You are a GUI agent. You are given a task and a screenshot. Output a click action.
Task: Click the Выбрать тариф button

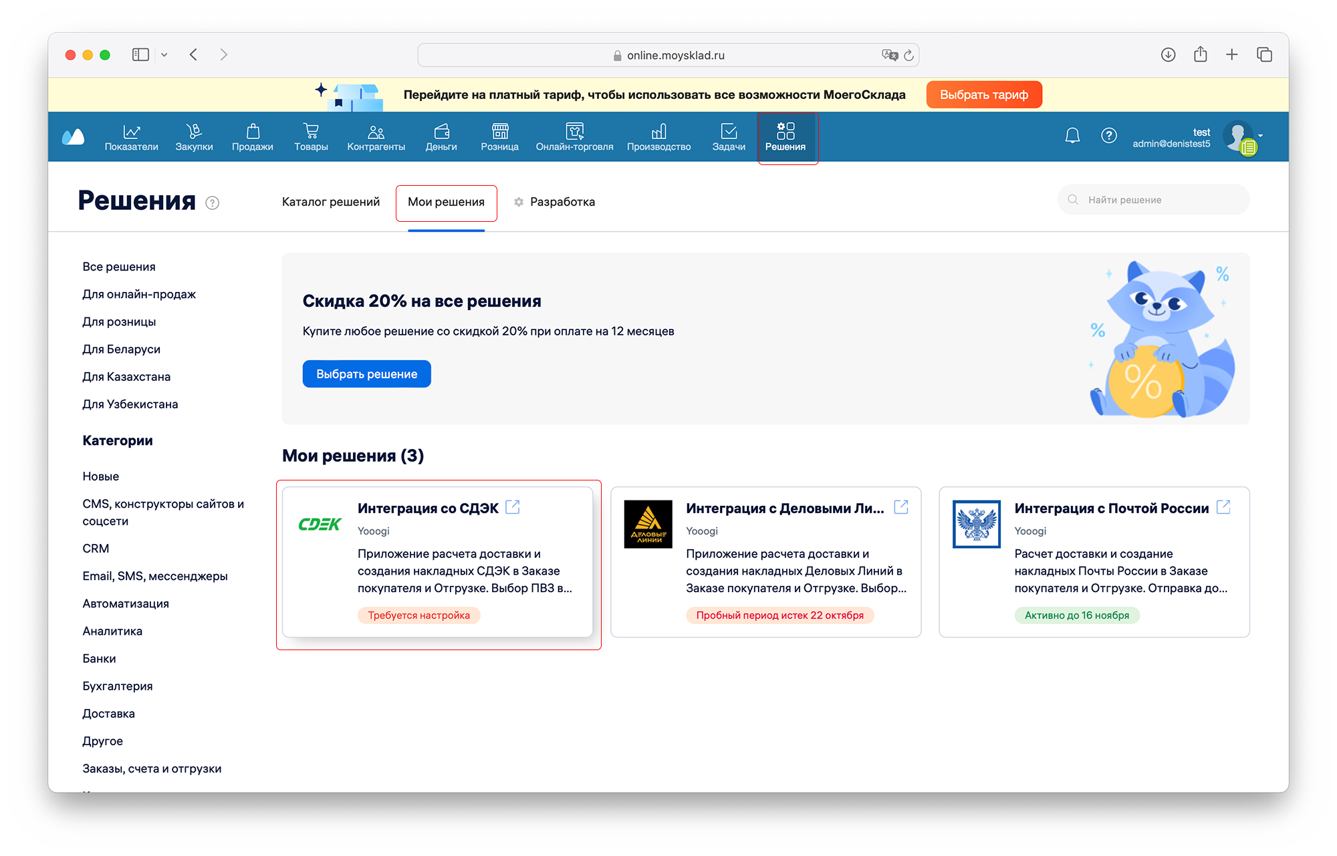point(983,95)
